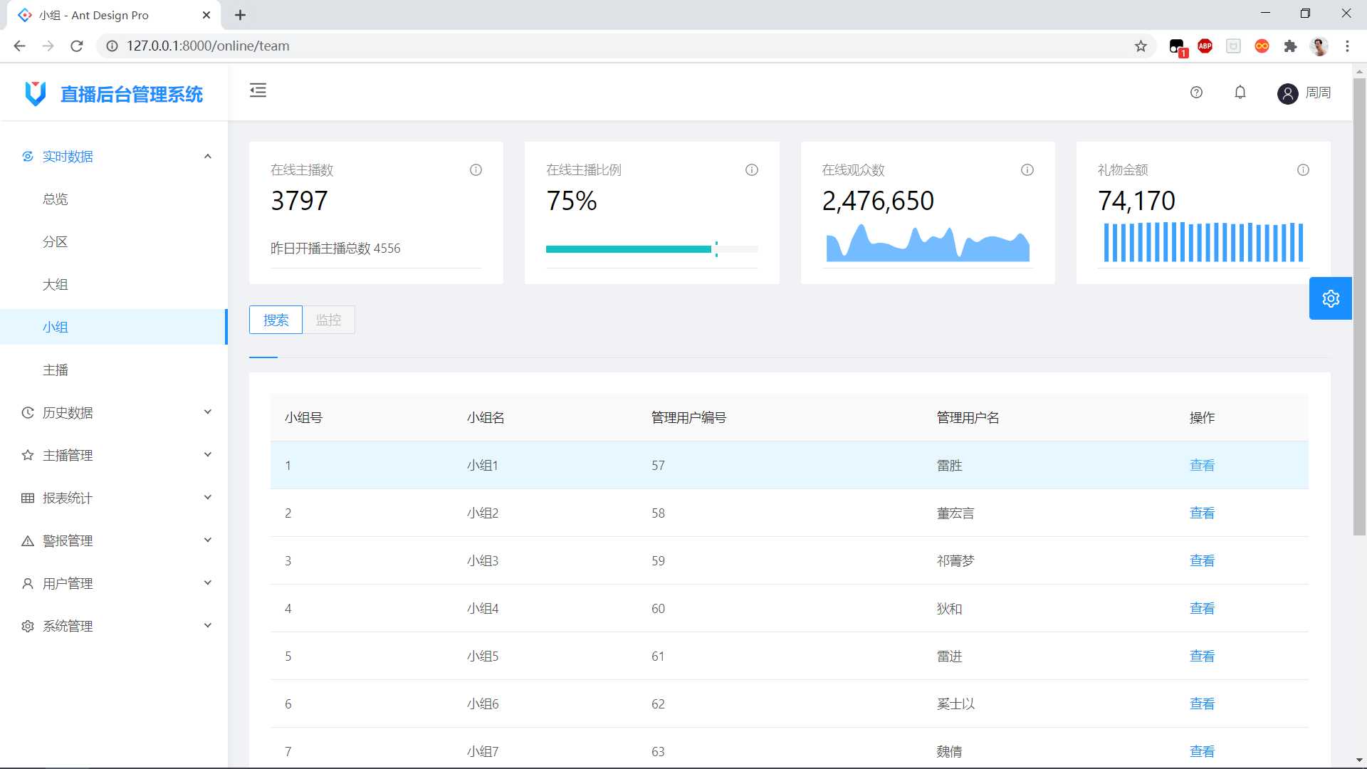Screen dimensions: 1367x769
Task: Click the info icon on 在线主播比例 card
Action: [751, 170]
